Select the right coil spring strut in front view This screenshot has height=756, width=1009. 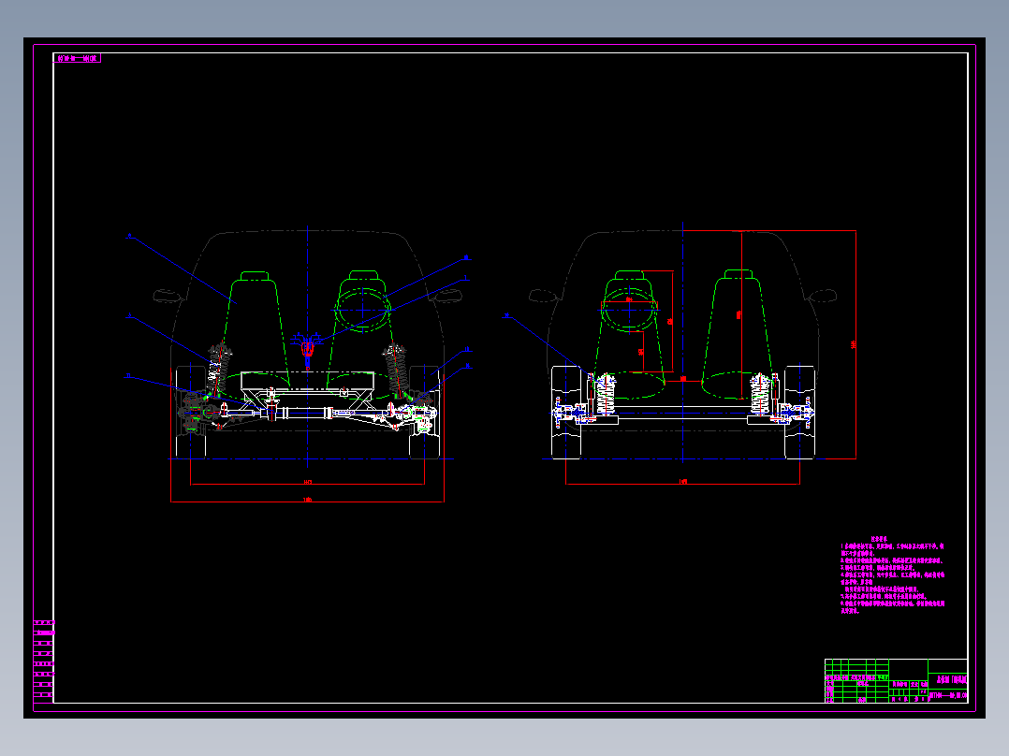[x=397, y=371]
